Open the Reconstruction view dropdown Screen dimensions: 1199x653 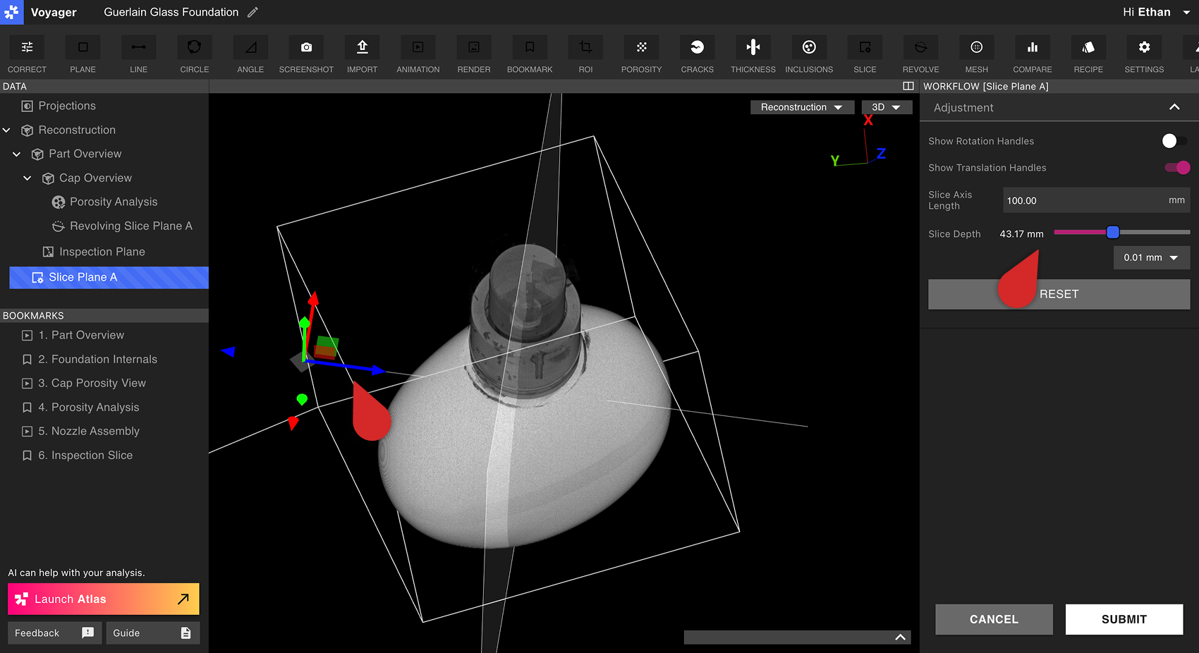point(801,107)
